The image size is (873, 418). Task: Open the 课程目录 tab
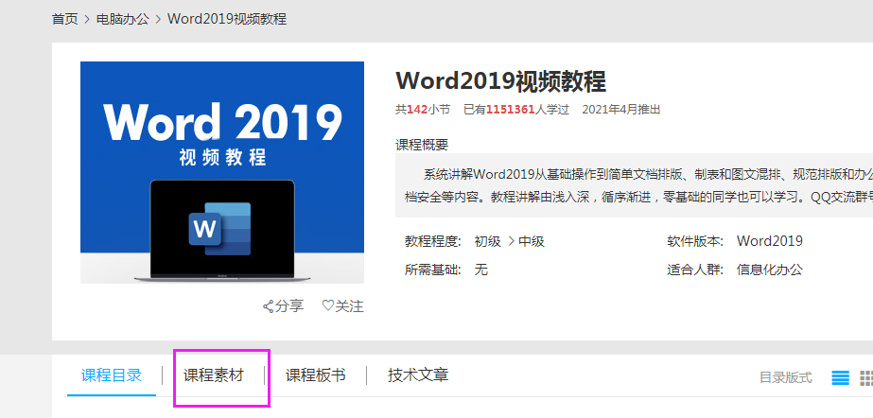[x=112, y=375]
